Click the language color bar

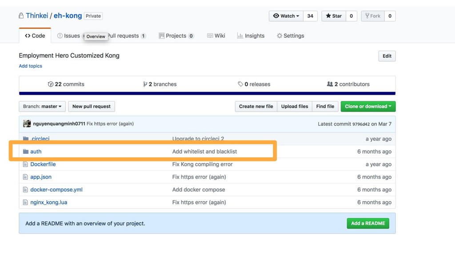click(207, 93)
